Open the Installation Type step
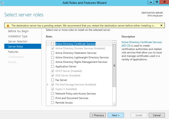The image size is (169, 119). (x=18, y=36)
